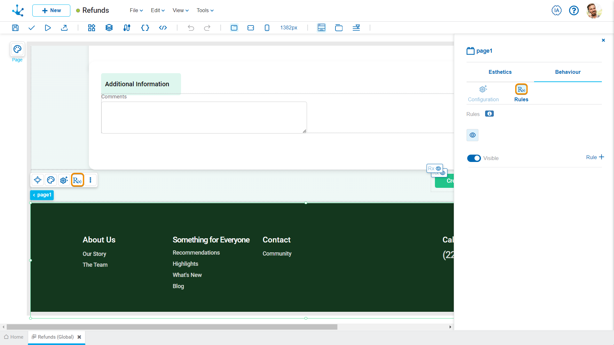Click the File menu

coord(135,11)
